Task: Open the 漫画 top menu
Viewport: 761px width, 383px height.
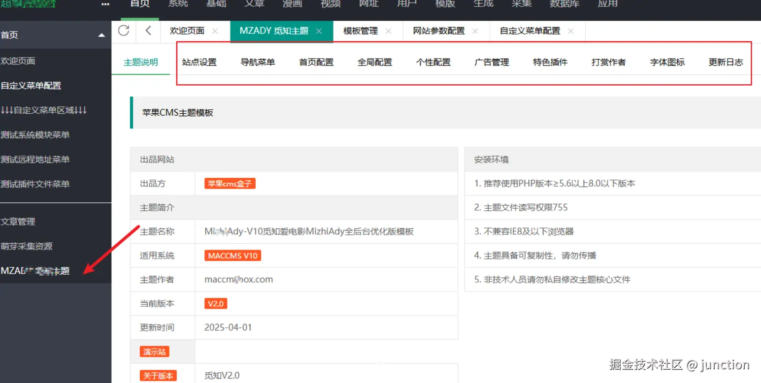Action: (x=293, y=3)
